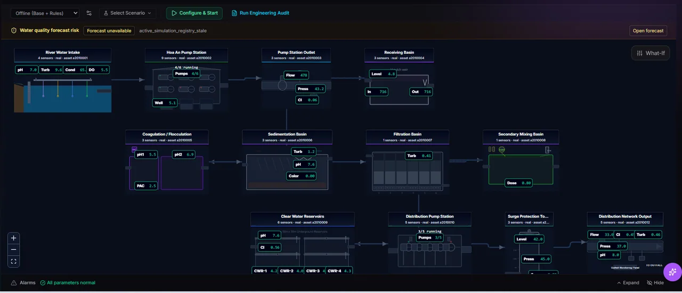682x293 pixels.
Task: Zoom in on the process diagram
Action: (x=14, y=238)
